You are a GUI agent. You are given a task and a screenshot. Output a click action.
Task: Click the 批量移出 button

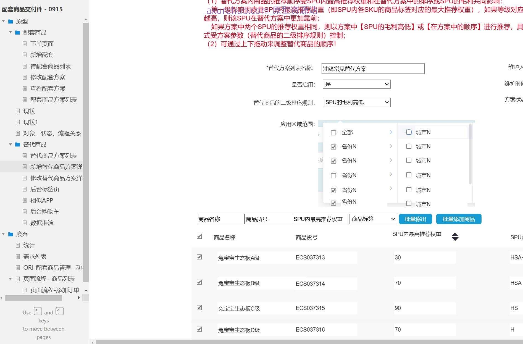415,219
